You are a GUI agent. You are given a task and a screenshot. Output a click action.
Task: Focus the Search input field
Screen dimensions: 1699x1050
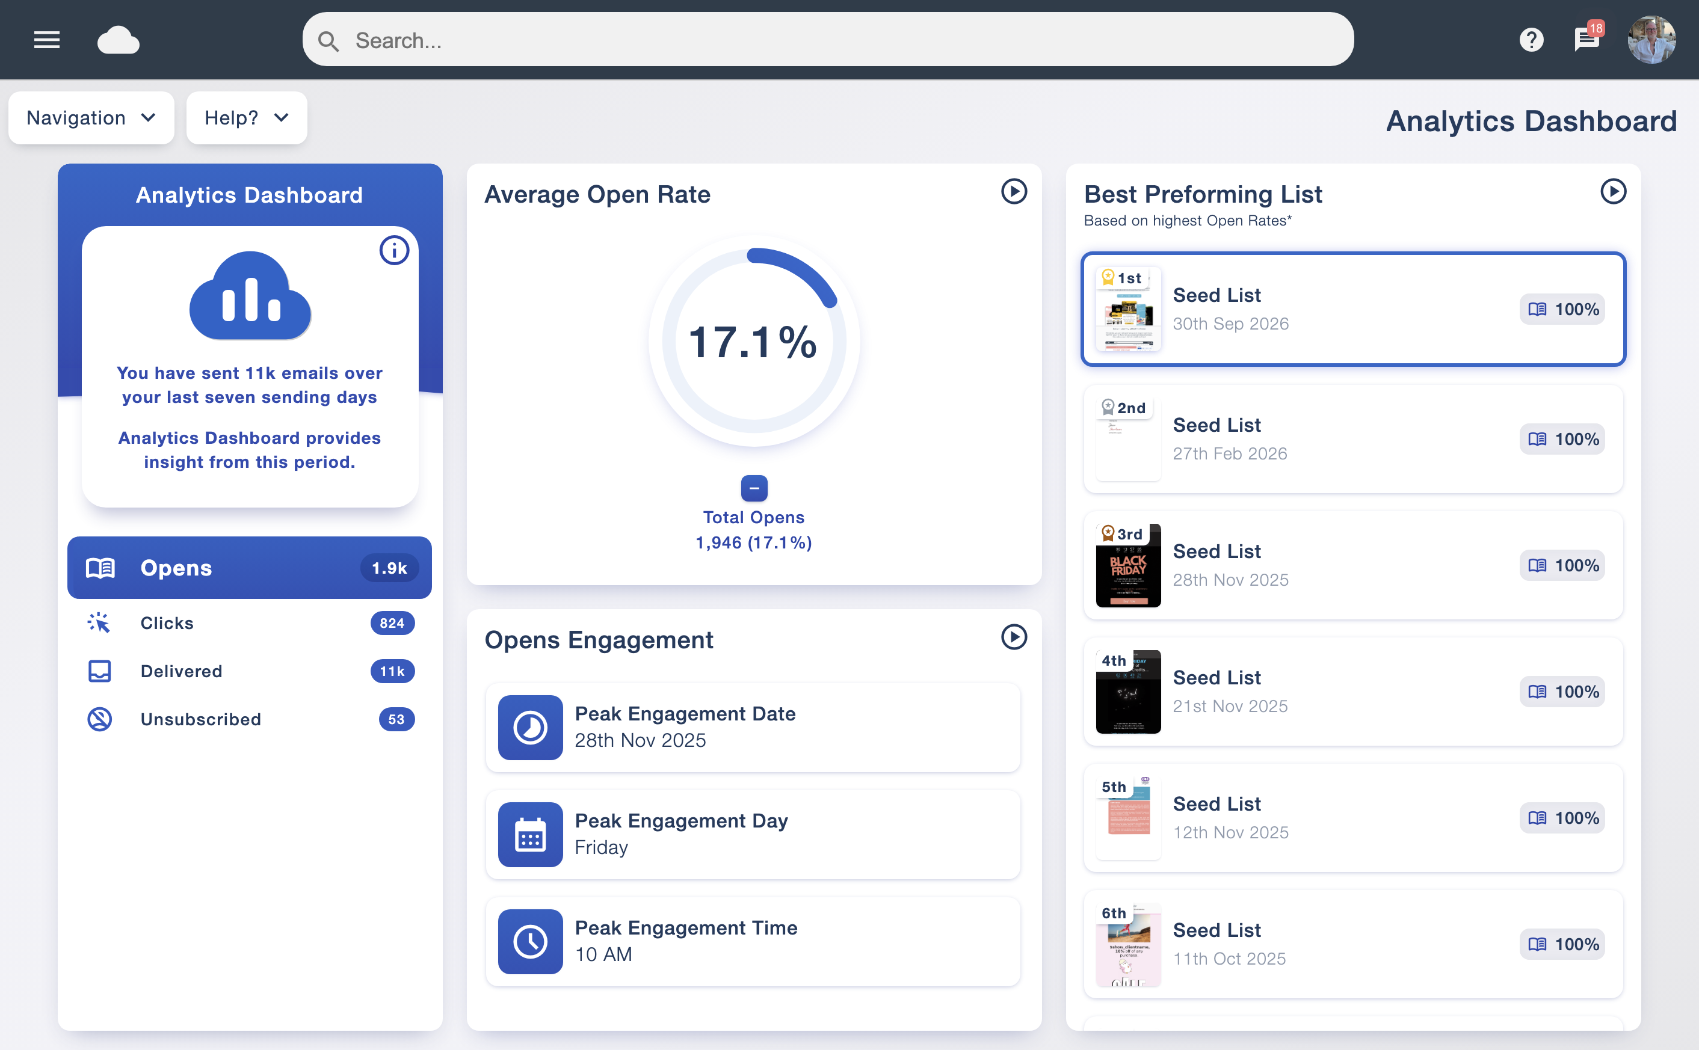click(828, 40)
